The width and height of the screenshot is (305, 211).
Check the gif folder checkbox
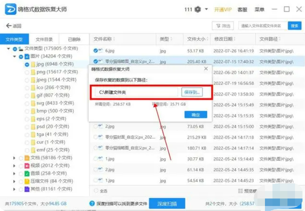pyautogui.click(x=27, y=96)
